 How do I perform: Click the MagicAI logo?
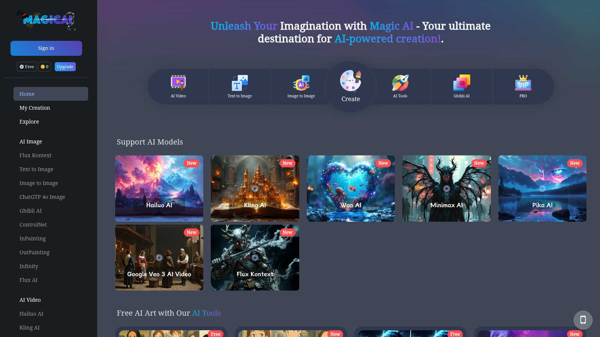(x=46, y=19)
